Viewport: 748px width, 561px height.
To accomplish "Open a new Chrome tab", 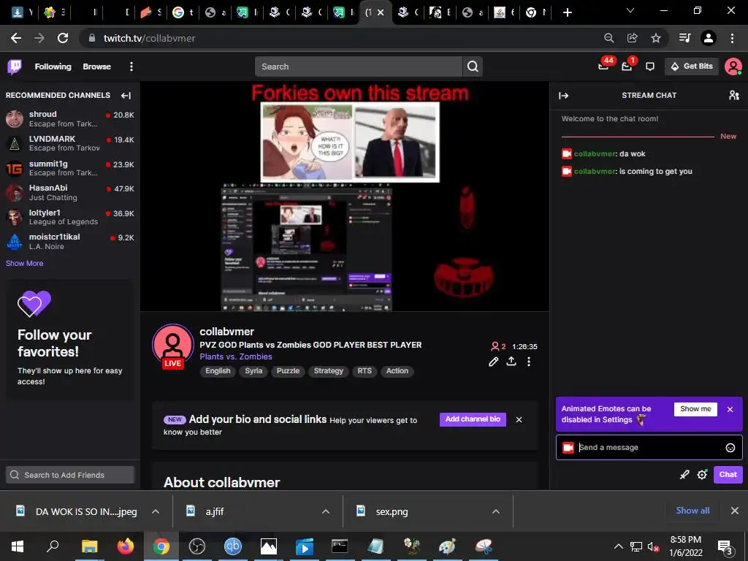I will tap(567, 12).
